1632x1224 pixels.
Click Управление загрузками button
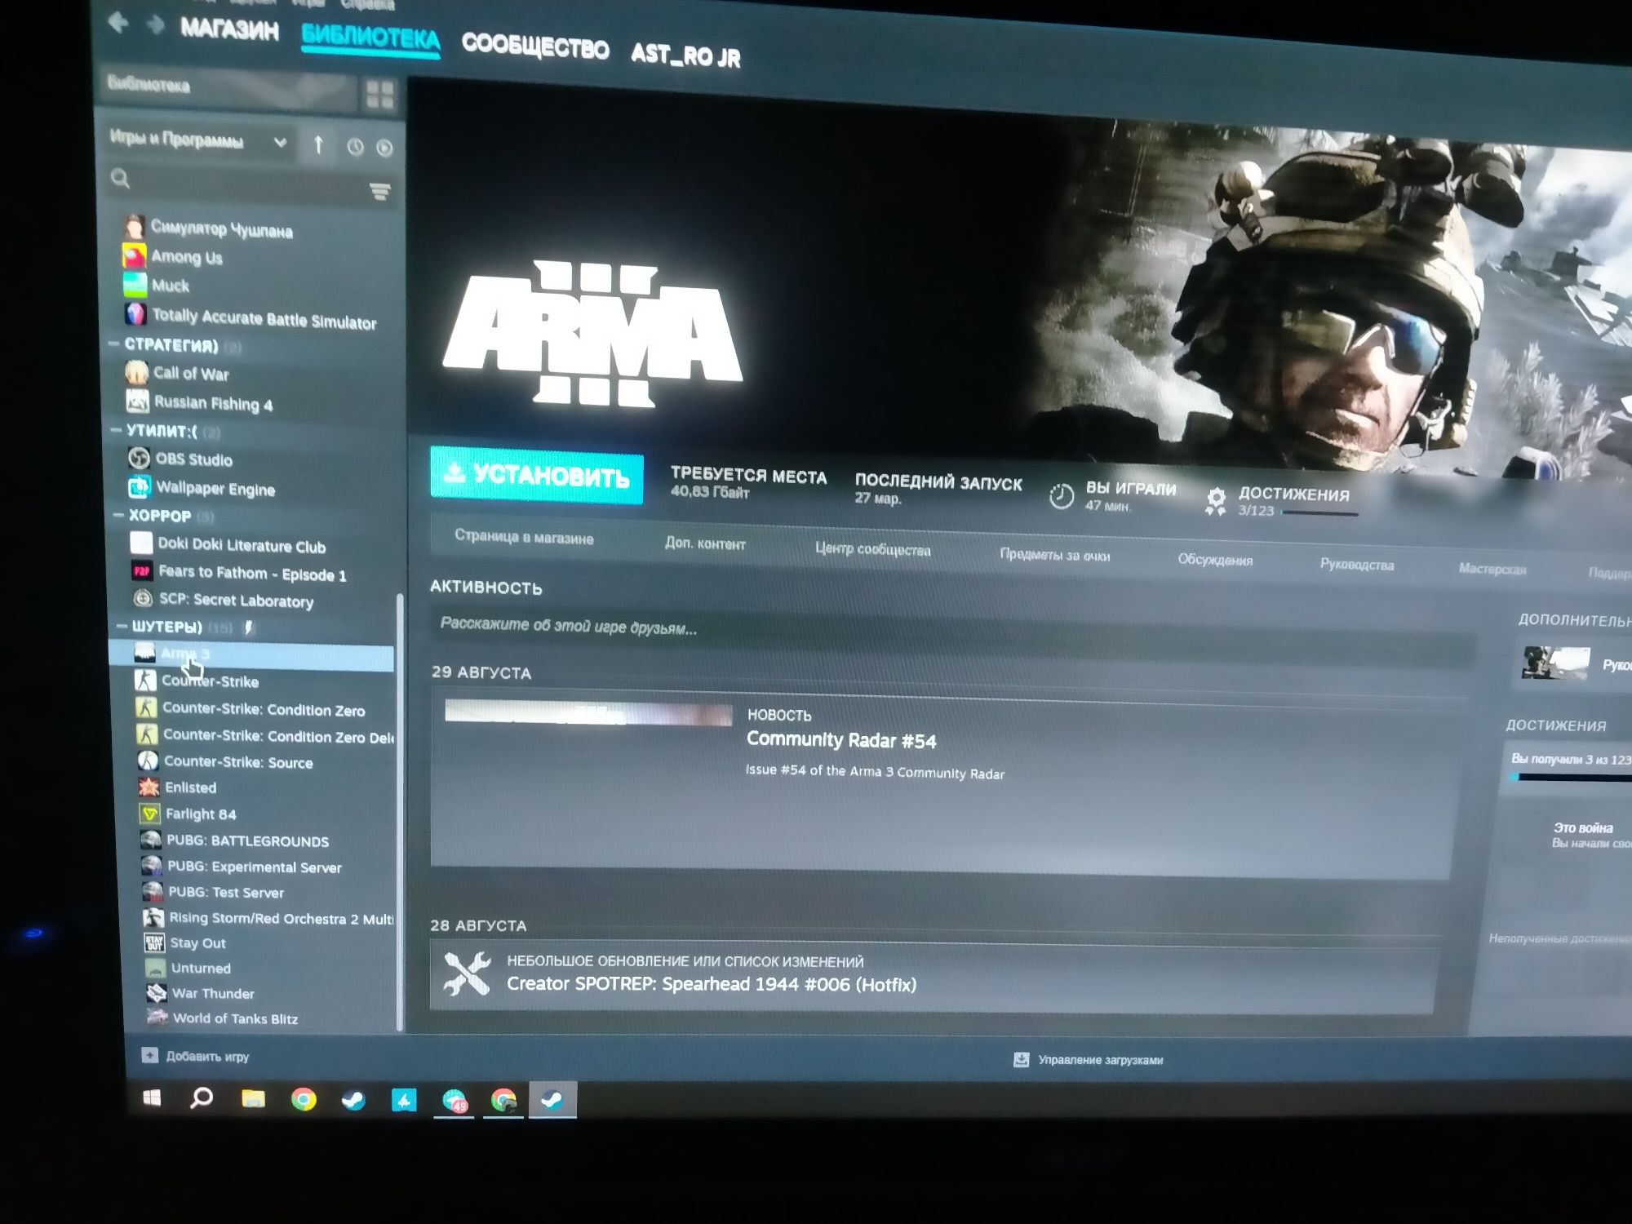pos(1089,1059)
